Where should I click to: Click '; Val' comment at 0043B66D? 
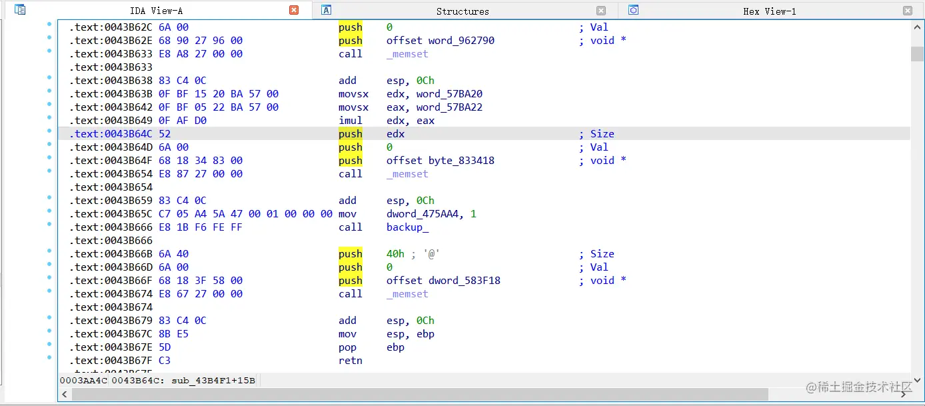coord(593,267)
